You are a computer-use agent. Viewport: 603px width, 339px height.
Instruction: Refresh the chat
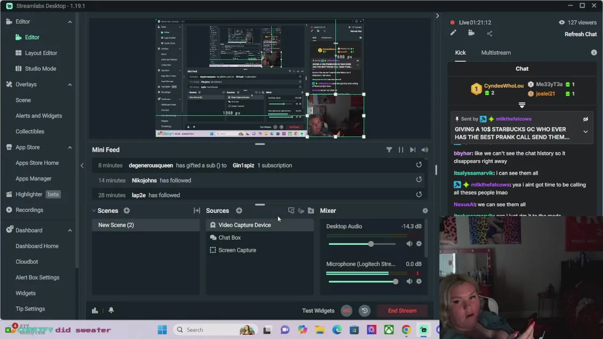581,34
